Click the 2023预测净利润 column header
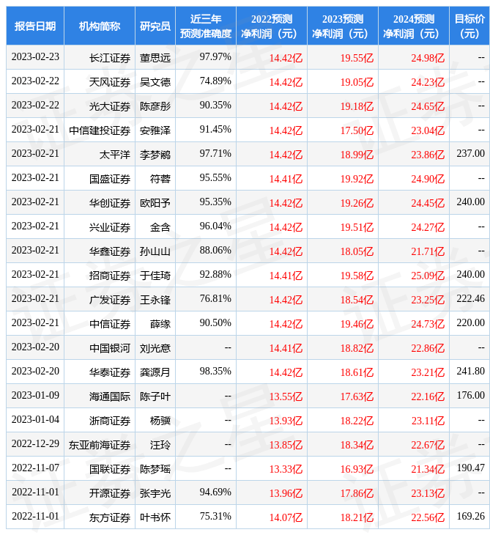 click(342, 26)
